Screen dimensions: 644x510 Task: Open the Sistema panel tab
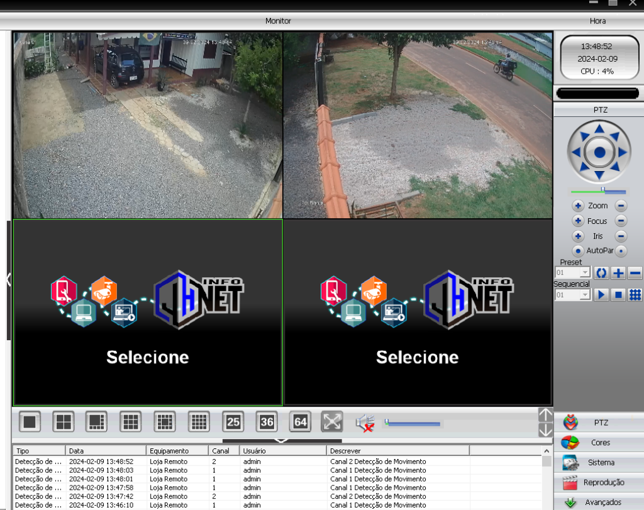(598, 462)
